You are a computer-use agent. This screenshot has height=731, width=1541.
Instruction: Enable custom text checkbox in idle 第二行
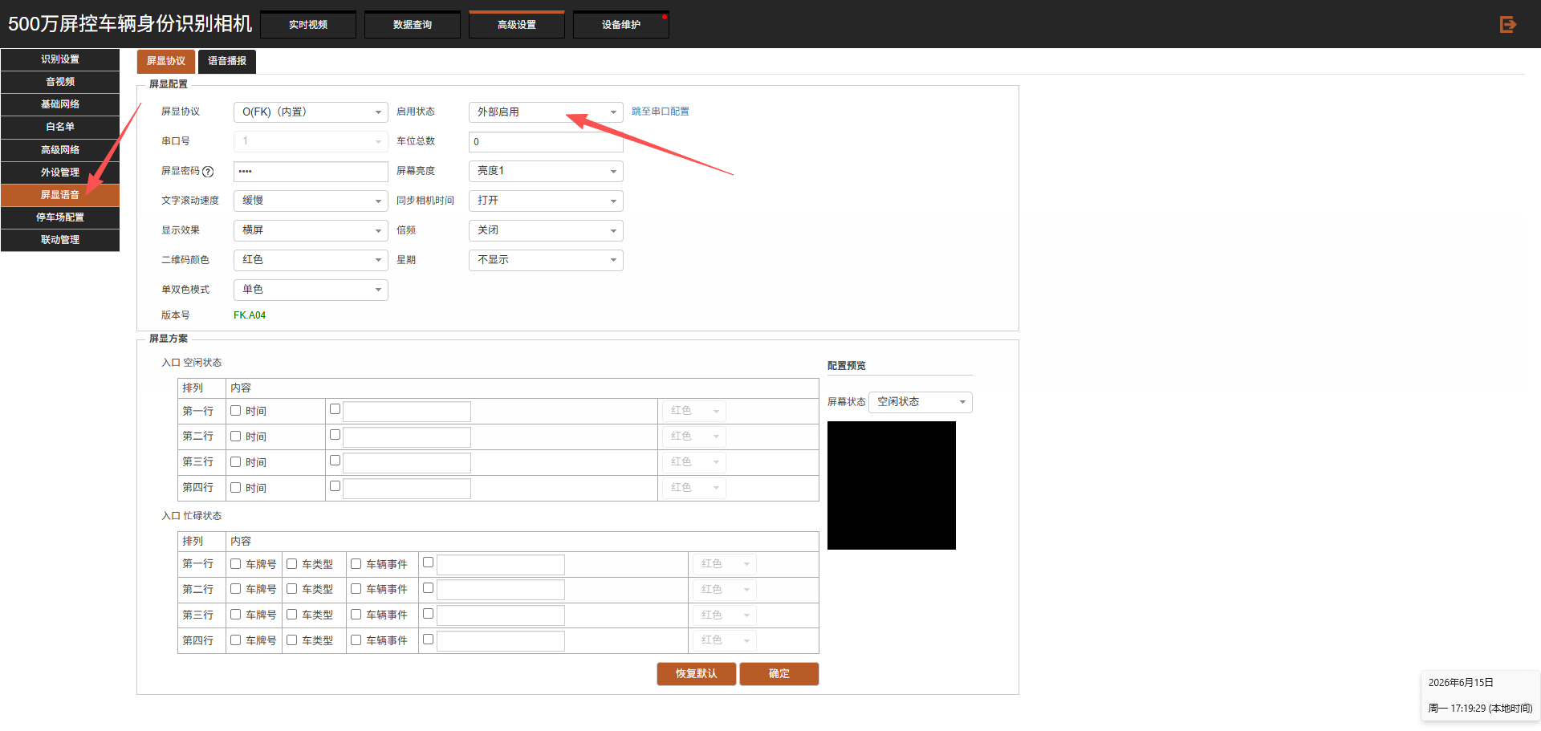335,435
